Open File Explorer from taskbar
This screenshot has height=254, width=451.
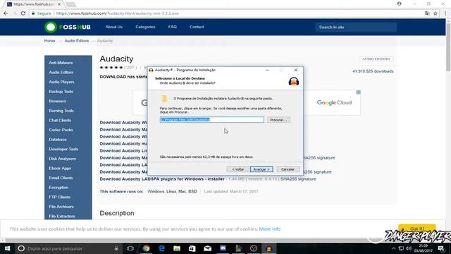[x=177, y=248]
